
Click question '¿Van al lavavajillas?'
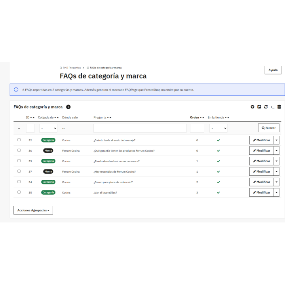105,193
